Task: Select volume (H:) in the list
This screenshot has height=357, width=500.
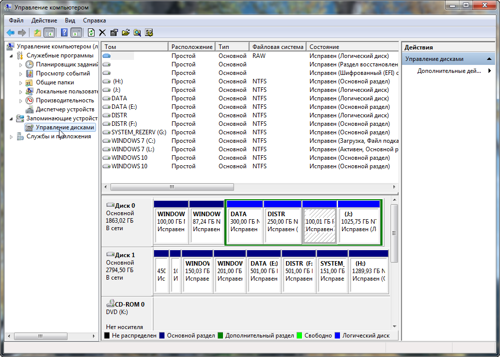Action: point(117,81)
